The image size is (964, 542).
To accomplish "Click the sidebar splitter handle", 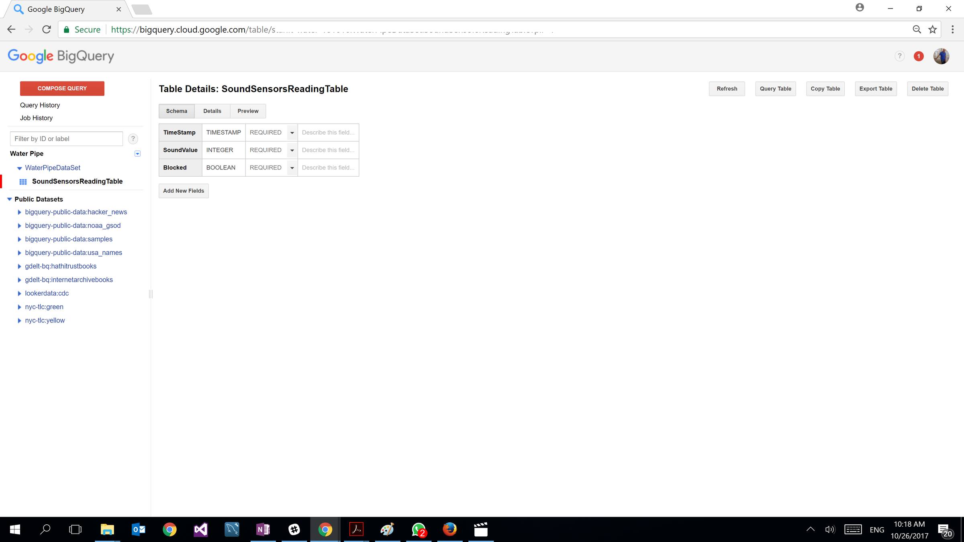I will (151, 294).
